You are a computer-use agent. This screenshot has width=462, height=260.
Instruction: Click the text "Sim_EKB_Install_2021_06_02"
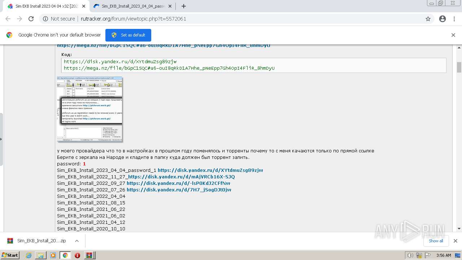pos(91,216)
